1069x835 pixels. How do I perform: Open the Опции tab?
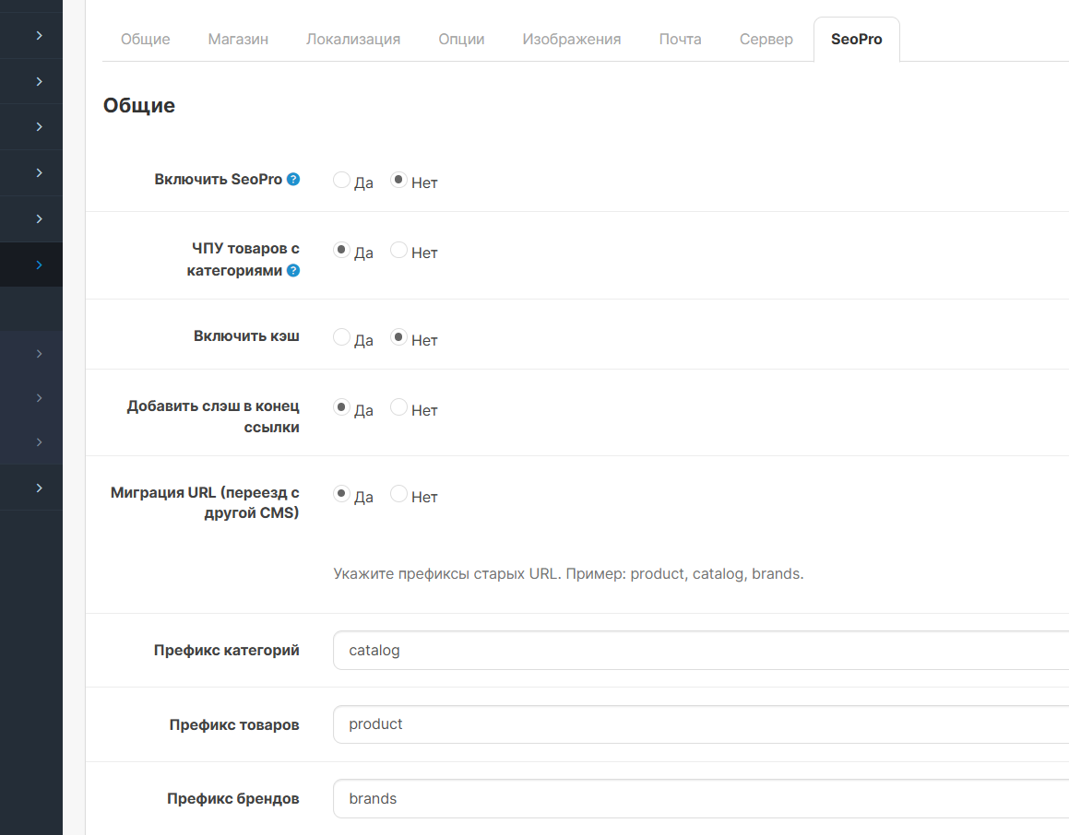461,40
